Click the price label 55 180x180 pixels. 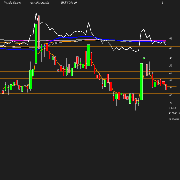tap(171, 66)
